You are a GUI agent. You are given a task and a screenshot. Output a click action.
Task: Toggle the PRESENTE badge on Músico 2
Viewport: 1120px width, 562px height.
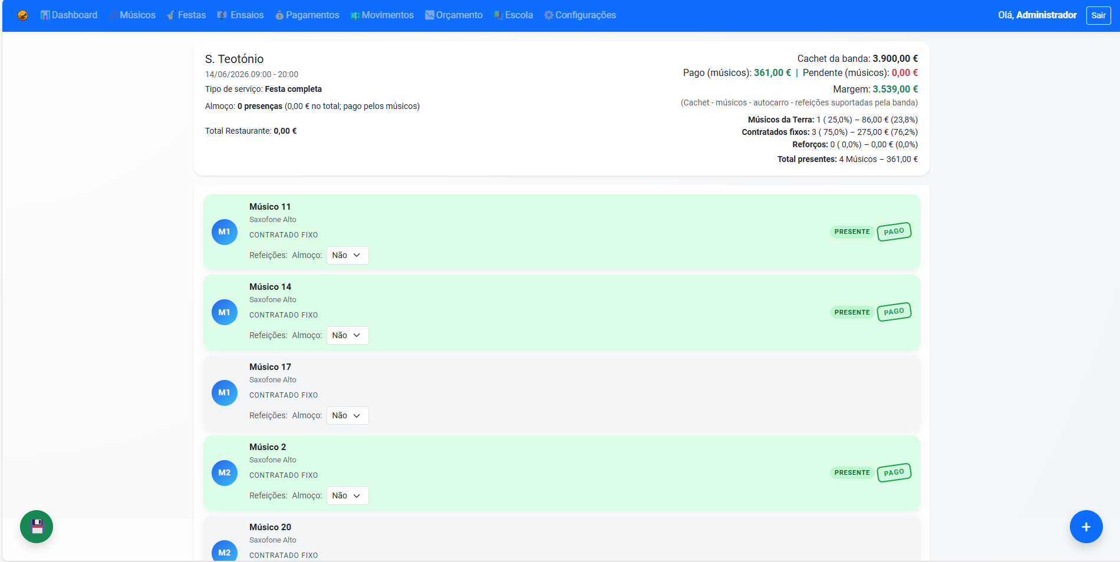pyautogui.click(x=852, y=472)
